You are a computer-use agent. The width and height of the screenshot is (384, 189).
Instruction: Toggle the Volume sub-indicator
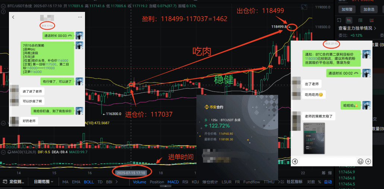coord(139,182)
